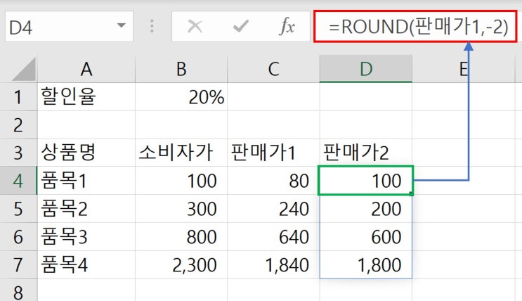Select column C header

pos(274,70)
